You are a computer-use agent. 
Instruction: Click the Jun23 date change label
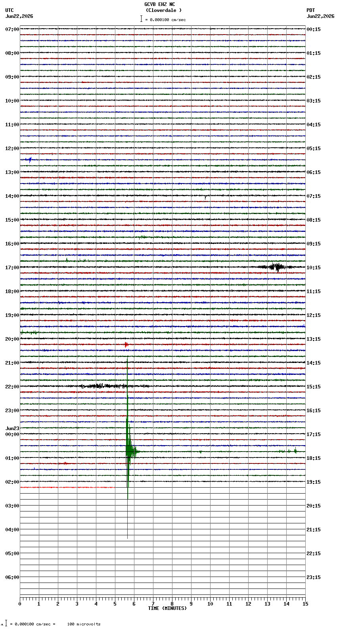click(12, 428)
